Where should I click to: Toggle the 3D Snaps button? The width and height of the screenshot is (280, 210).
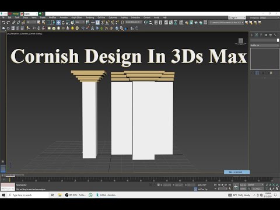103,23
